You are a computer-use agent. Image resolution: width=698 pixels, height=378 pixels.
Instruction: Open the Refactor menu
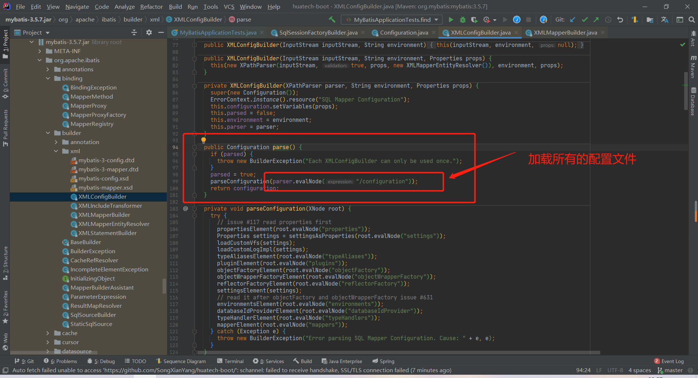pos(151,7)
